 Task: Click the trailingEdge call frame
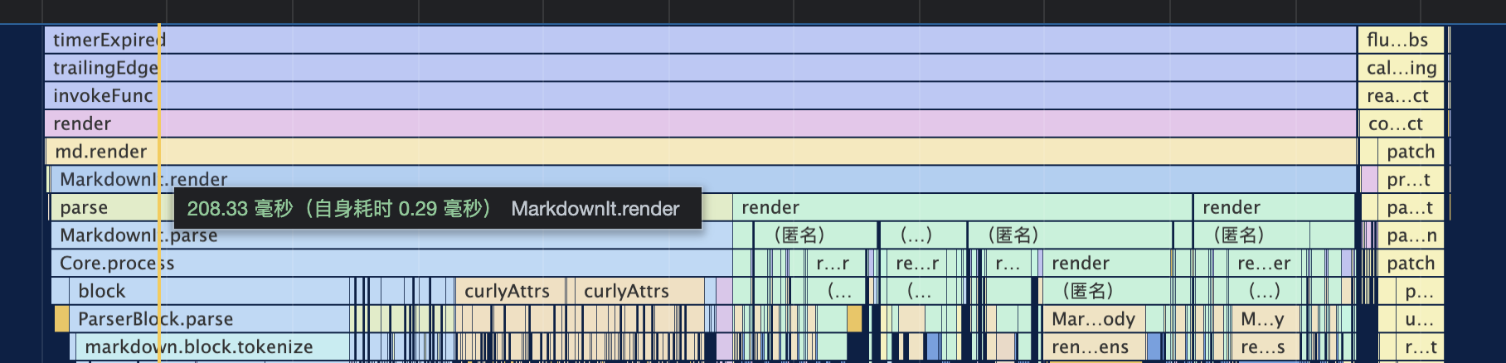pos(697,68)
